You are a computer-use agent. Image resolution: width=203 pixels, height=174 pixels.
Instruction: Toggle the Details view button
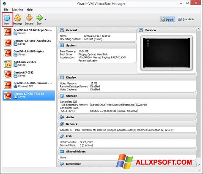pyautogui.click(x=167, y=19)
